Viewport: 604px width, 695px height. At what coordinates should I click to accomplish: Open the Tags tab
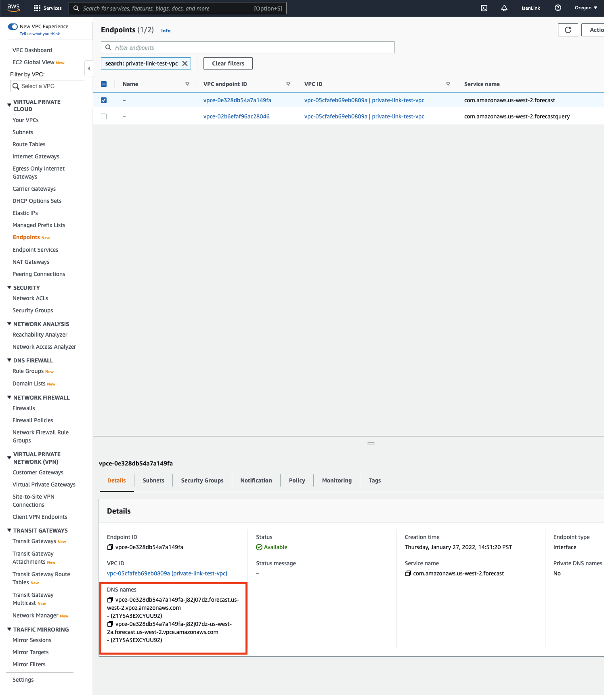click(x=375, y=480)
